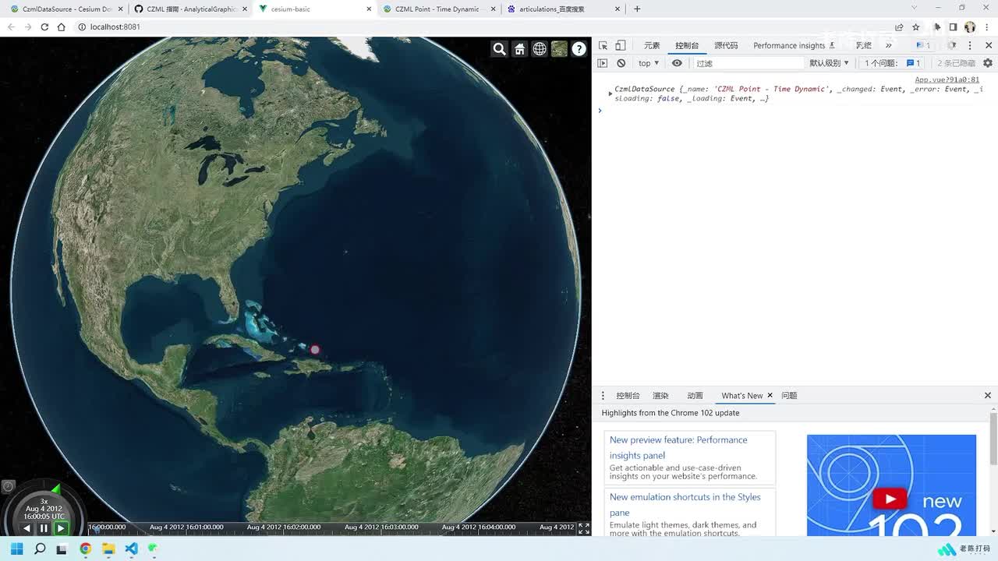This screenshot has height=561, width=998.
Task: Open console settings gear icon
Action: [988, 63]
